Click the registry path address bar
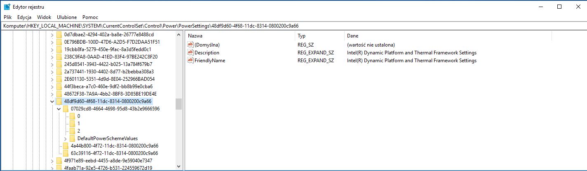 coord(289,26)
